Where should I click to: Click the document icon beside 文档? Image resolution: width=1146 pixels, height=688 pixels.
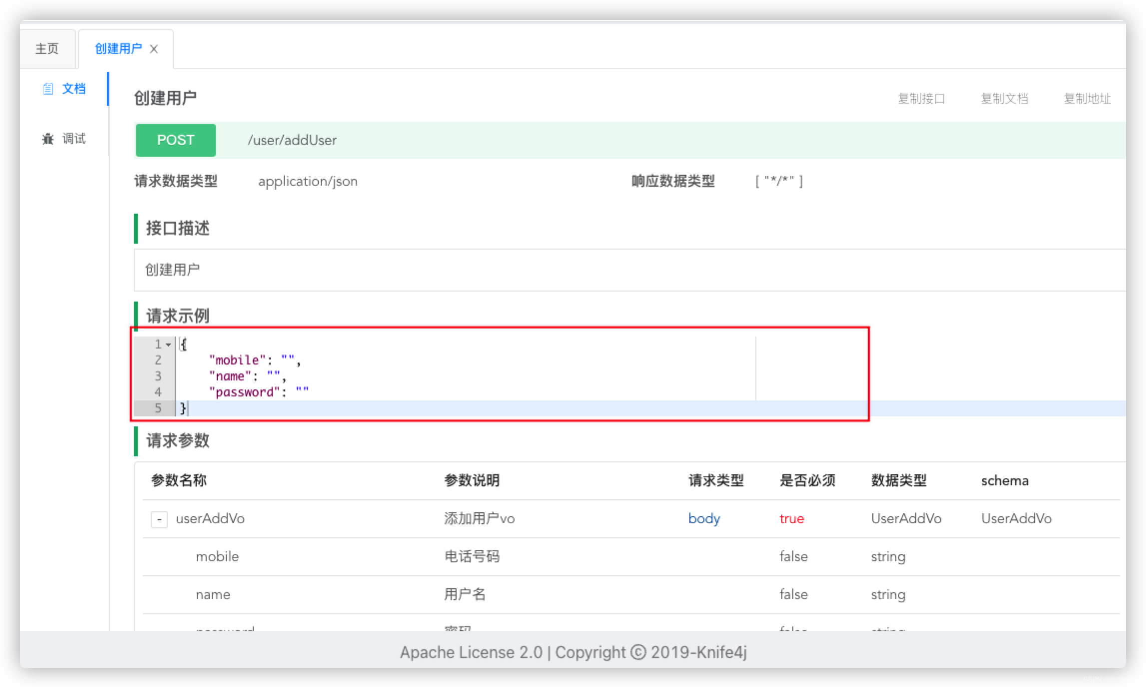(48, 89)
